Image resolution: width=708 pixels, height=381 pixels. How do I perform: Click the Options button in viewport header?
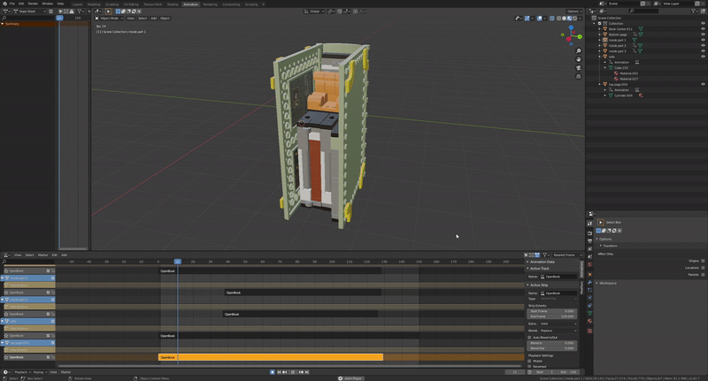click(573, 11)
